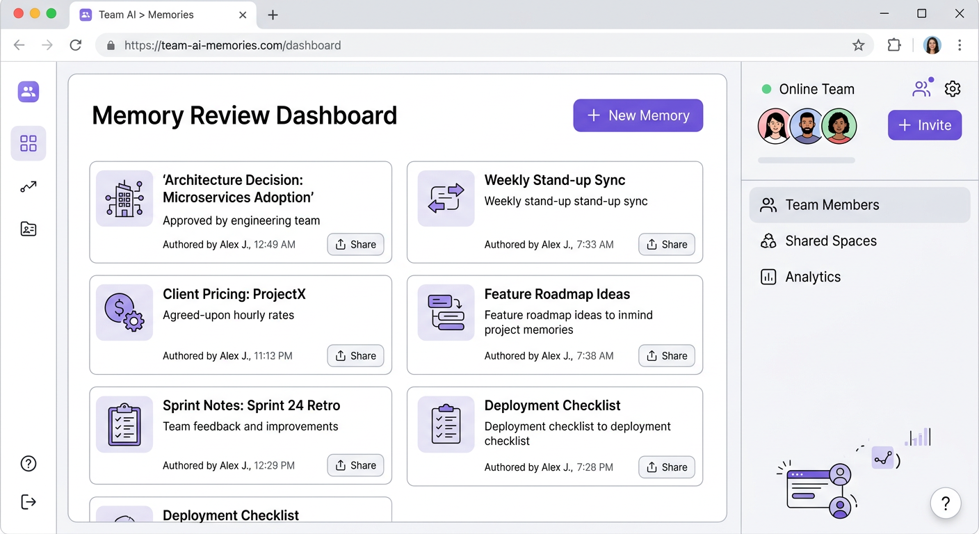Click 'Authored by Alex J., 12:49 AM' text
Screen dimensions: 979x534
pos(229,244)
